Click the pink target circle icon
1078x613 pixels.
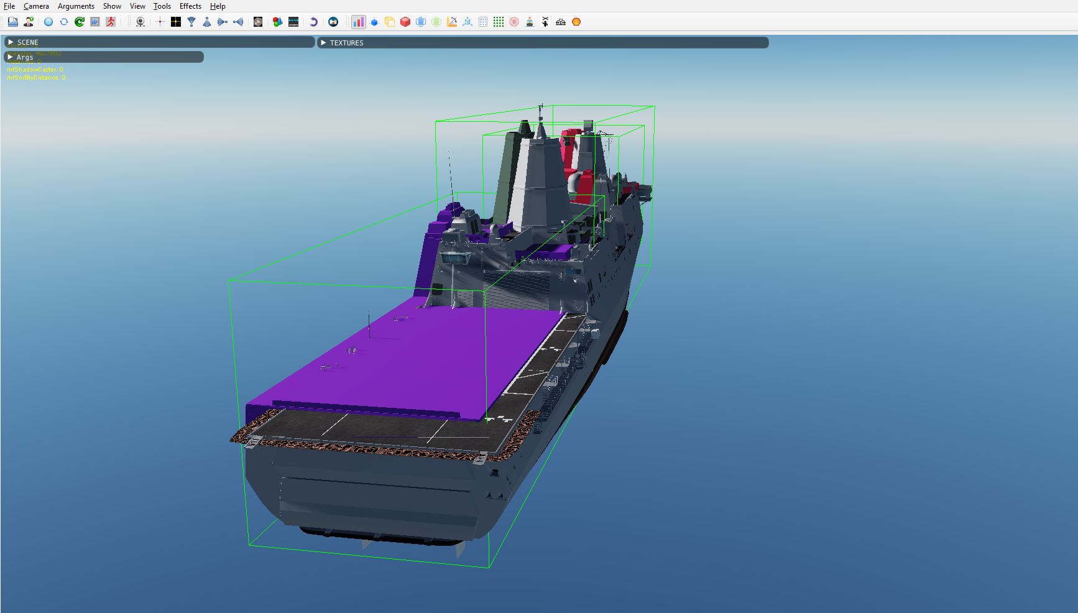click(514, 22)
